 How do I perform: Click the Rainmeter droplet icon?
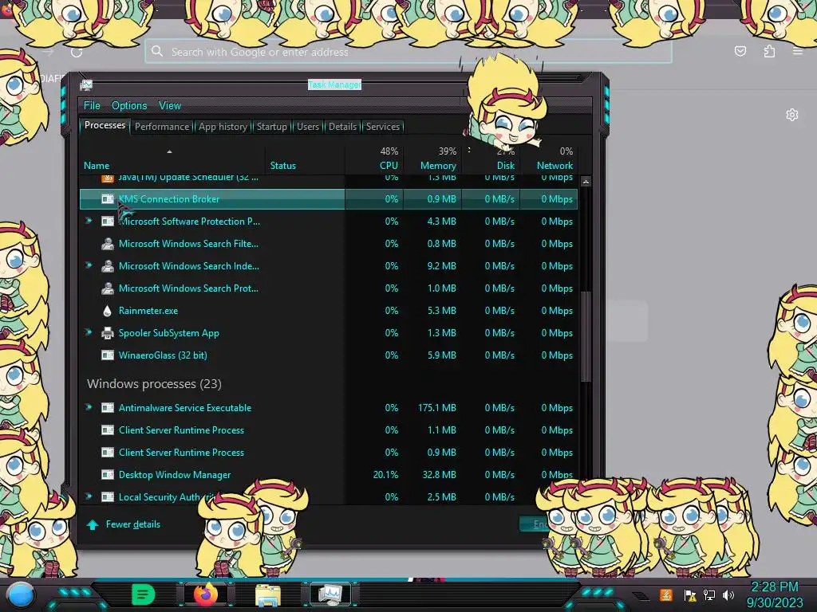point(108,311)
